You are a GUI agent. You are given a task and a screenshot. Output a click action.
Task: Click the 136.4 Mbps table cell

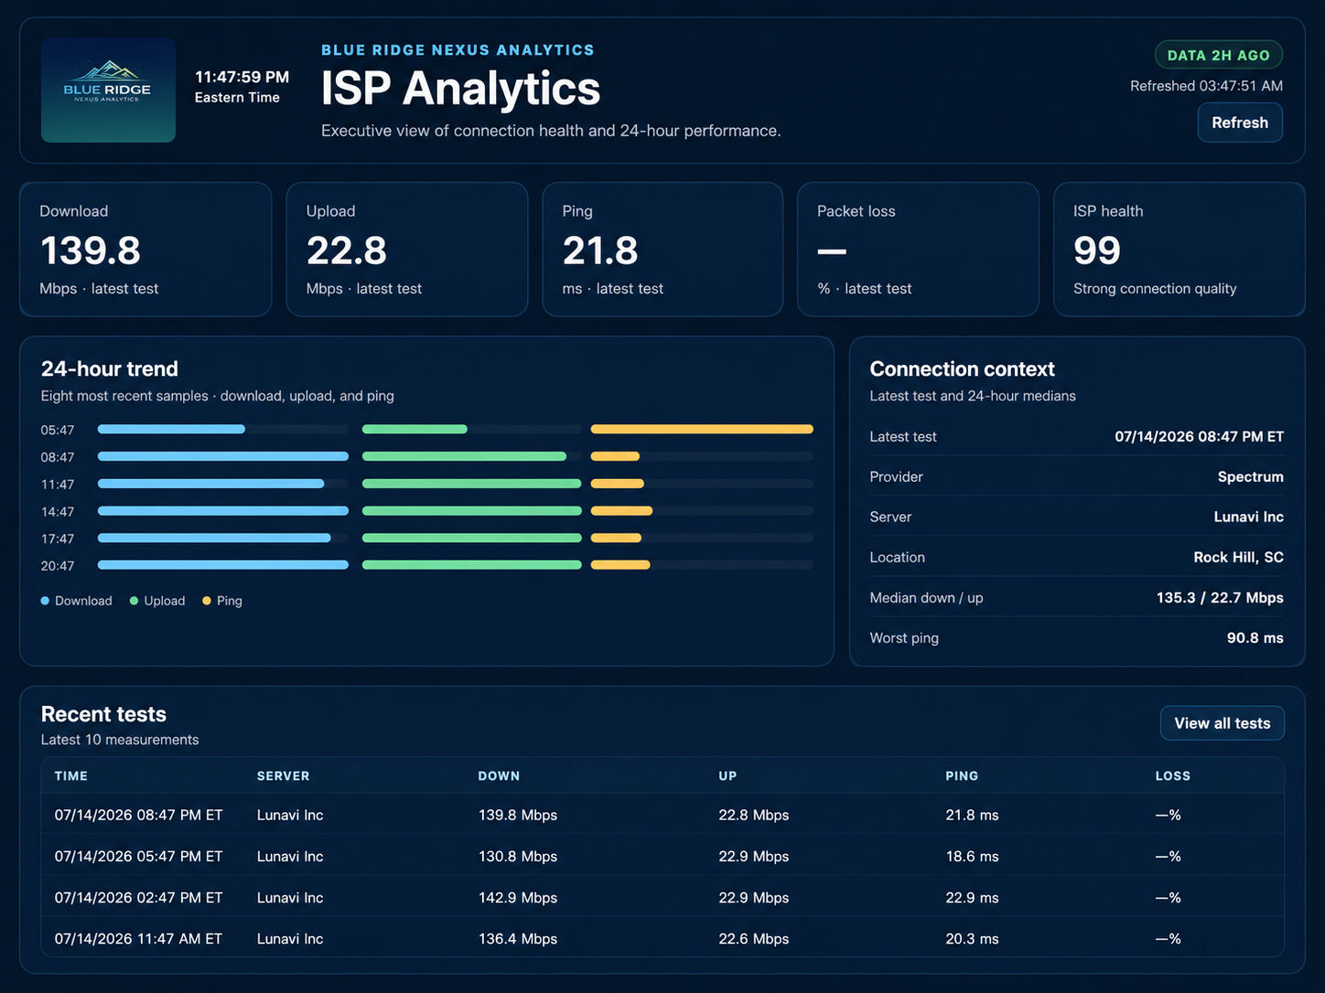pyautogui.click(x=518, y=939)
